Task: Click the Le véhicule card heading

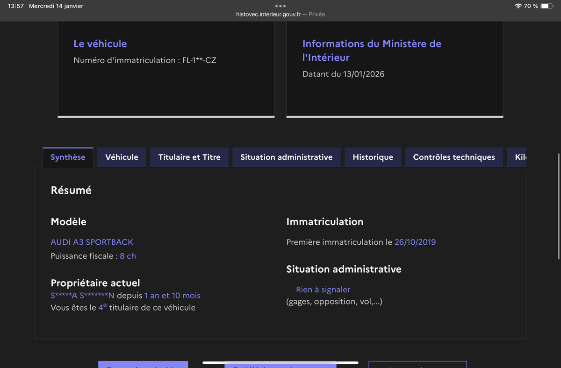Action: [100, 43]
